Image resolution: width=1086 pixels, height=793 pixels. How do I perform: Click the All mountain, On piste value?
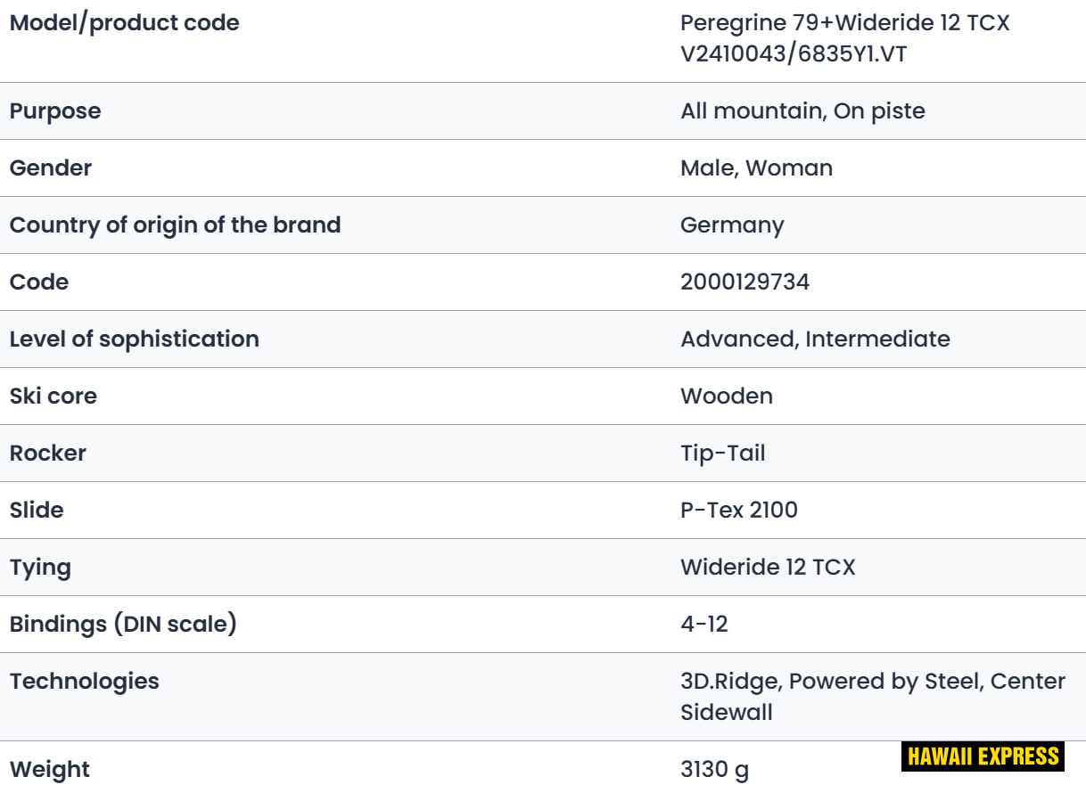pos(802,111)
